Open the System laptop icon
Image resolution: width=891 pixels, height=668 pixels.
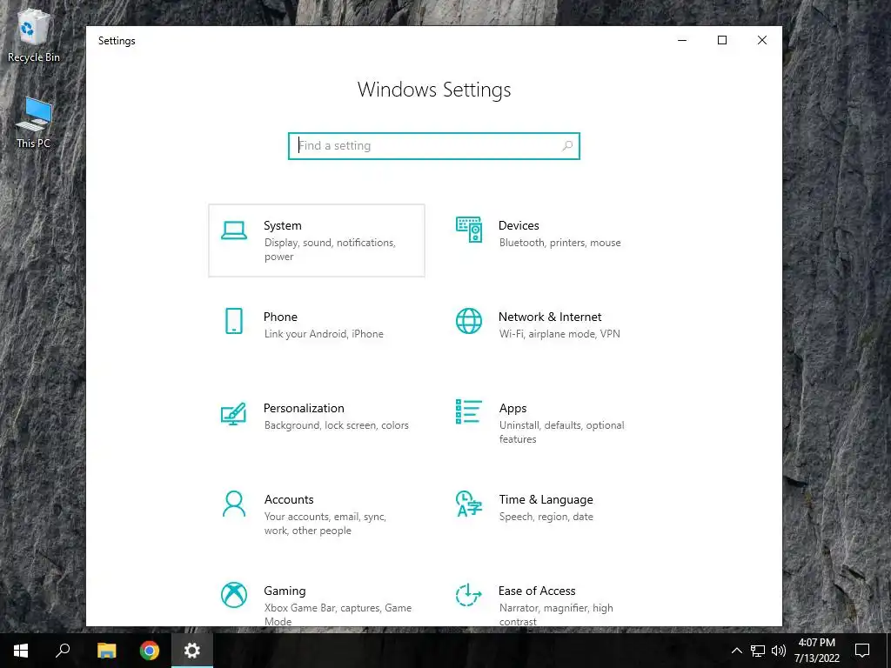point(233,230)
